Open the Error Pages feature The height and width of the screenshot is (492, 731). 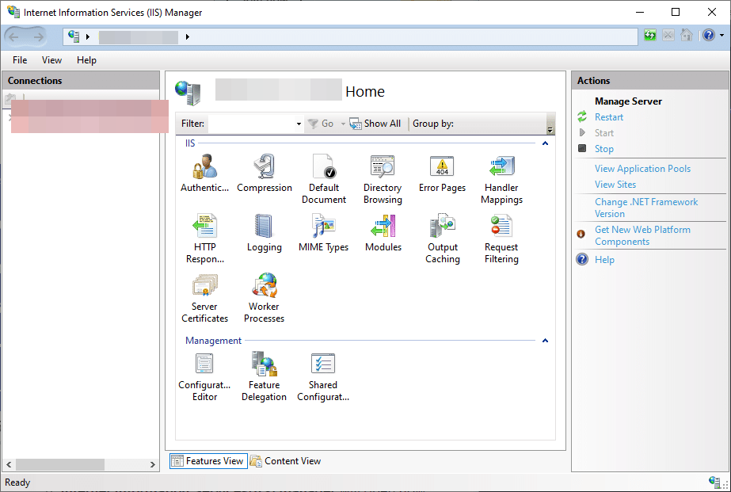[442, 173]
